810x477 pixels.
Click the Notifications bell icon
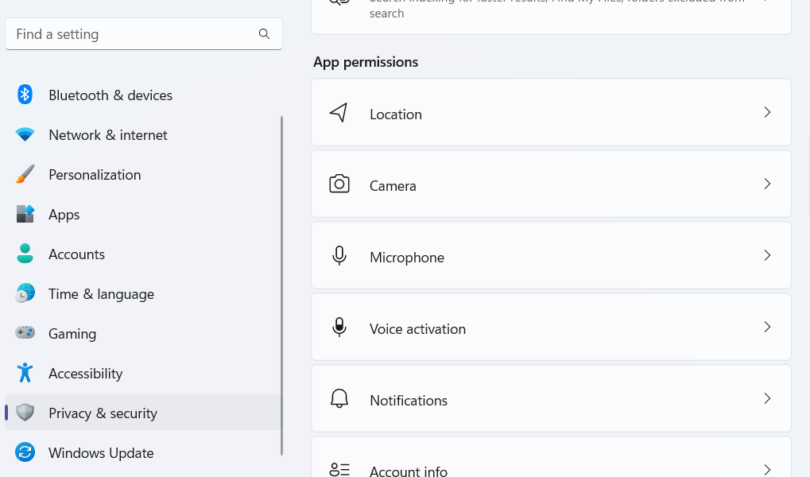(x=339, y=398)
